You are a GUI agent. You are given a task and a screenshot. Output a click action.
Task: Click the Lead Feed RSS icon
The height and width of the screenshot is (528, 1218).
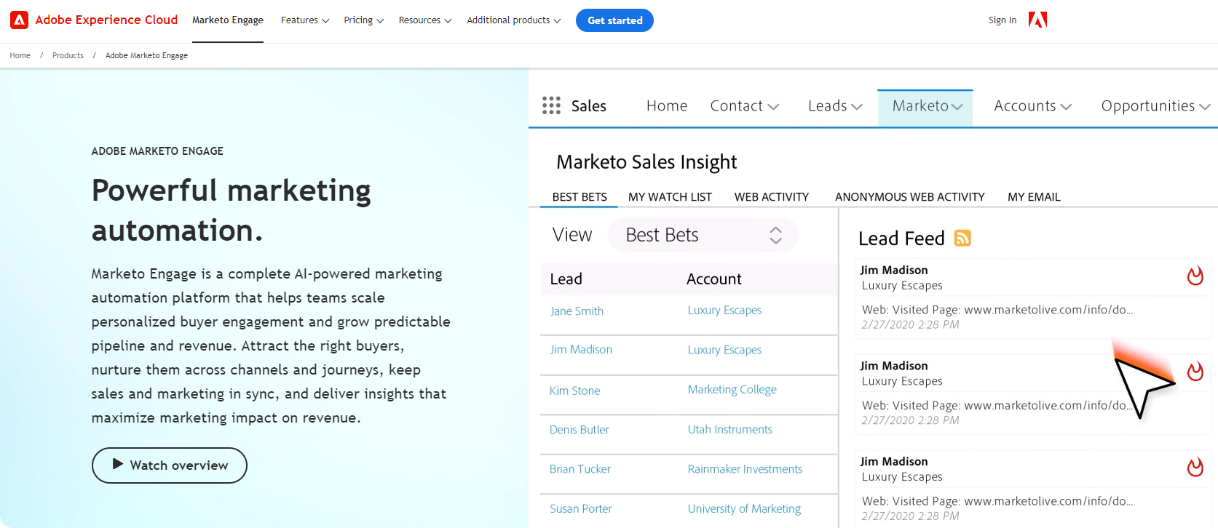962,238
